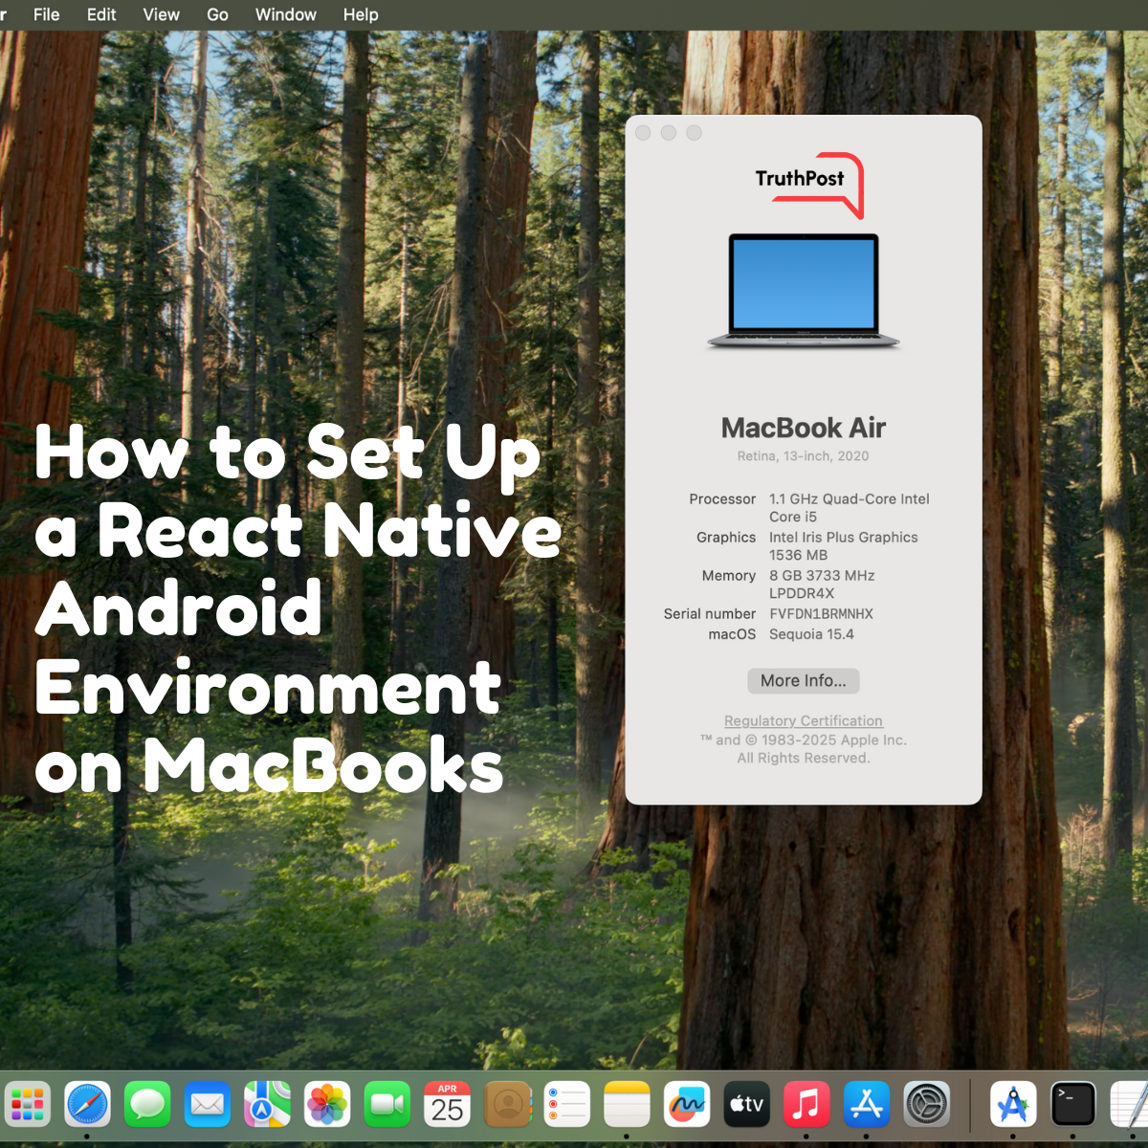Open Calendar showing Apr 25
The height and width of the screenshot is (1148, 1148).
pos(447,1105)
